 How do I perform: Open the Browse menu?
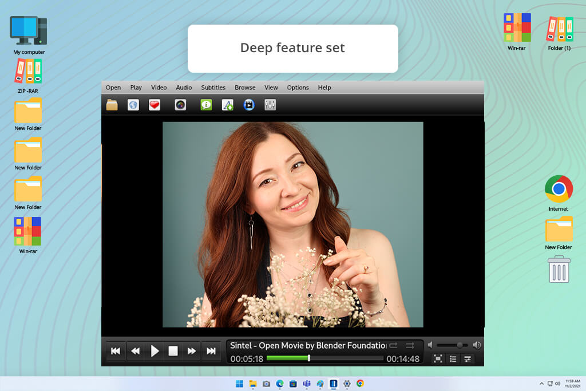[245, 88]
